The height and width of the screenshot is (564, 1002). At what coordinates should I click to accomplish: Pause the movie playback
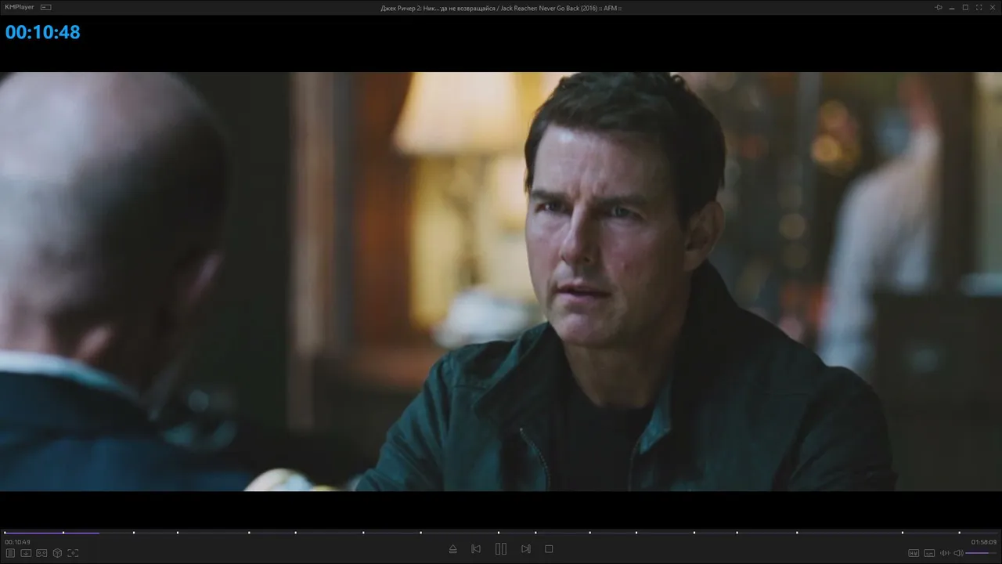pyautogui.click(x=501, y=549)
